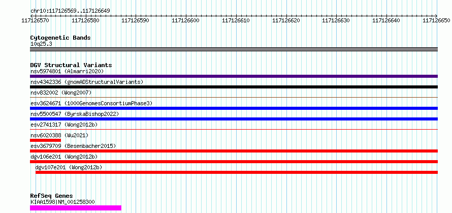Click the 10q25.3 band label
The image size is (452, 213).
coord(41,44)
